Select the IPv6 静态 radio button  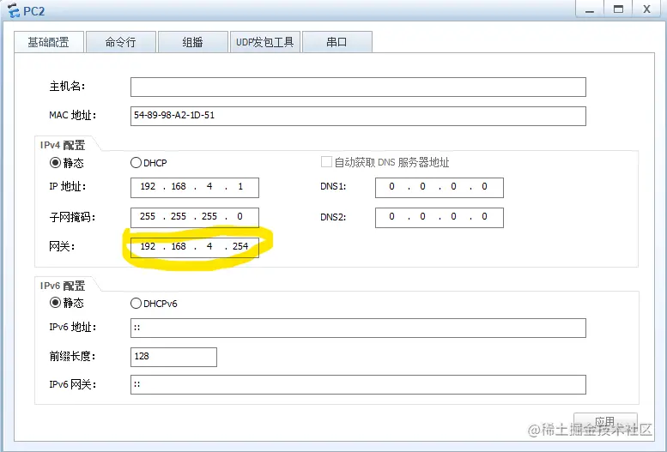(55, 303)
